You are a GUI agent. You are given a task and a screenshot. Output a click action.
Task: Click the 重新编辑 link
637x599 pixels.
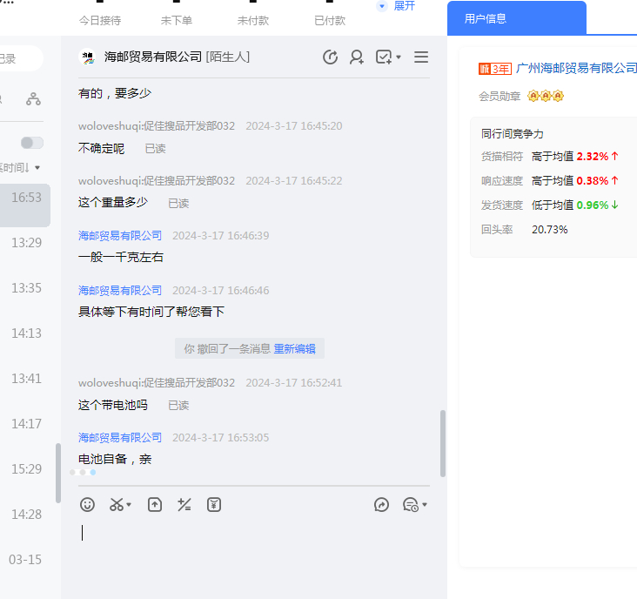pyautogui.click(x=295, y=349)
